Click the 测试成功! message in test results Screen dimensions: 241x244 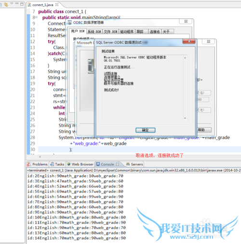111,90
